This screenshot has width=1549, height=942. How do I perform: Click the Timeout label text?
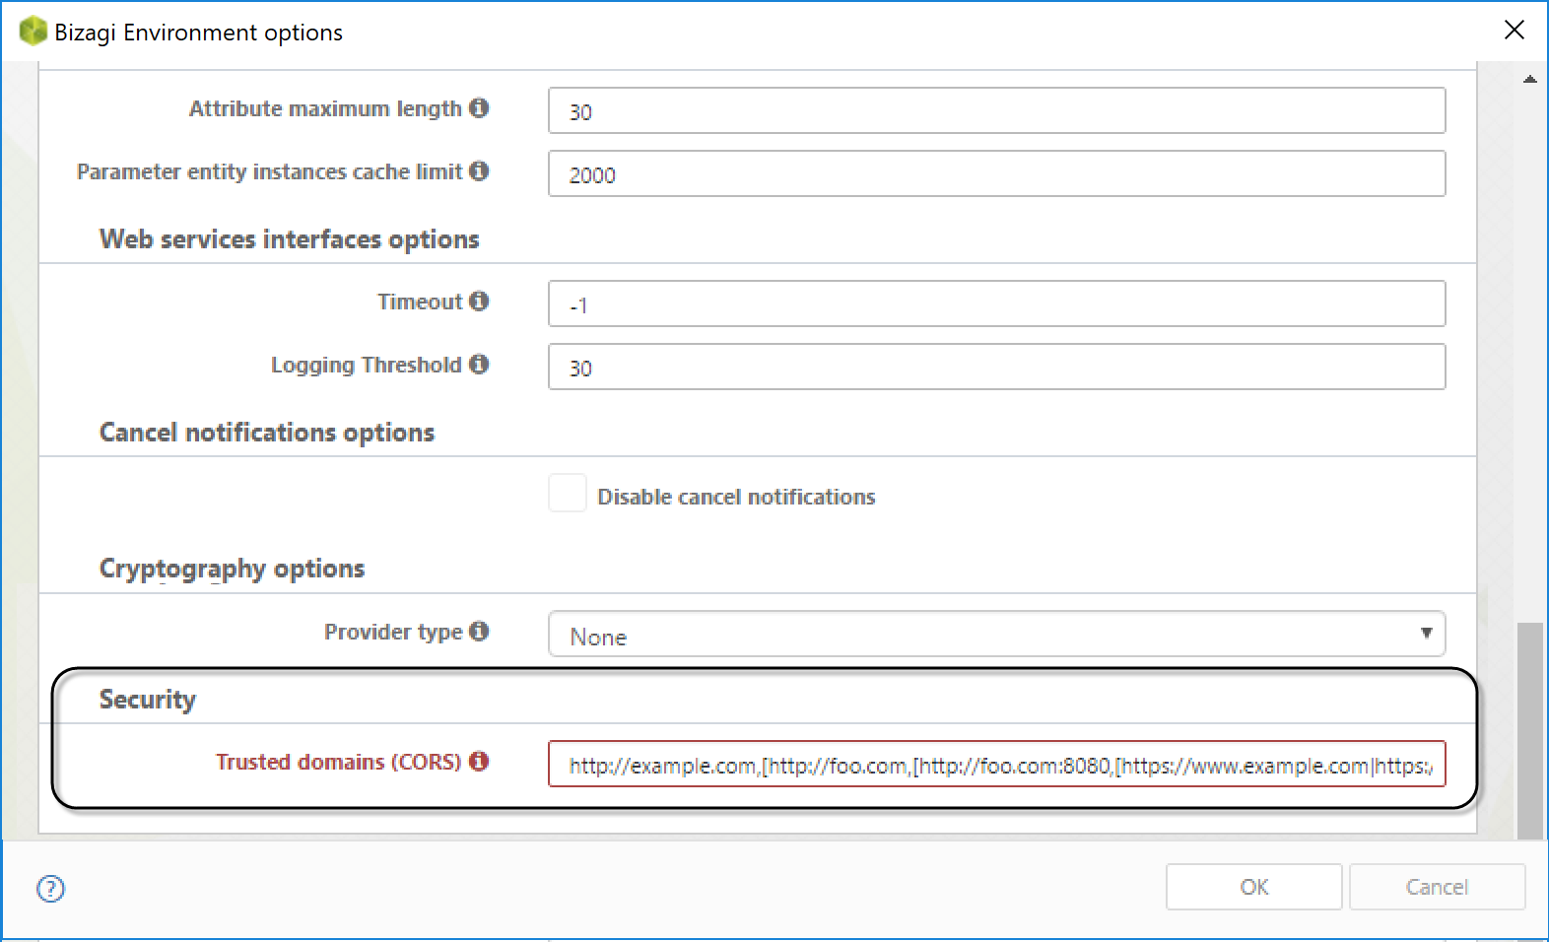tap(420, 302)
